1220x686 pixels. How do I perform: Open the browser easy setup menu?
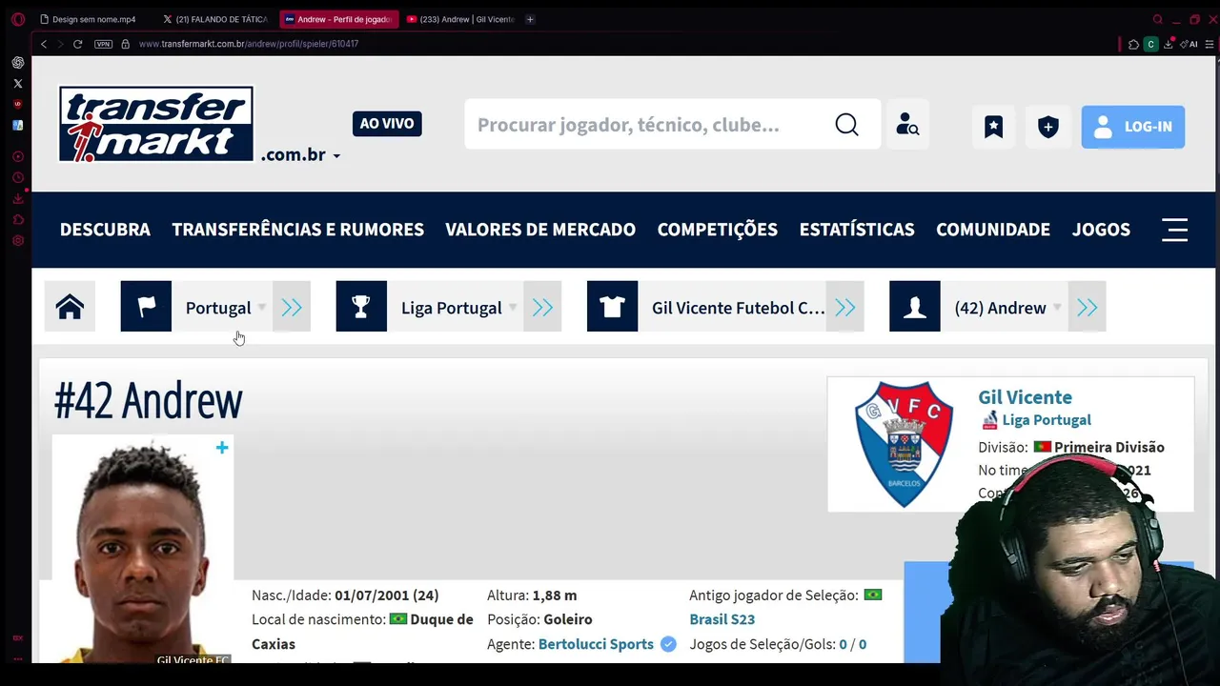tap(1209, 44)
